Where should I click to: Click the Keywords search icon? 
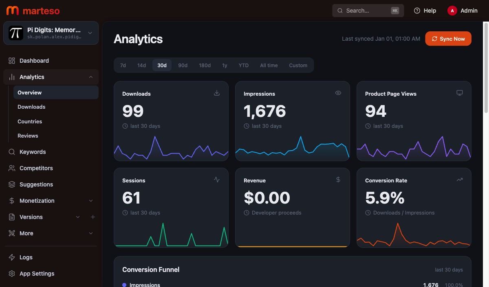pyautogui.click(x=12, y=152)
